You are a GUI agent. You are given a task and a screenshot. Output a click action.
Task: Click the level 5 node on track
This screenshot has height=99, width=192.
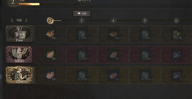[x=145, y=21]
